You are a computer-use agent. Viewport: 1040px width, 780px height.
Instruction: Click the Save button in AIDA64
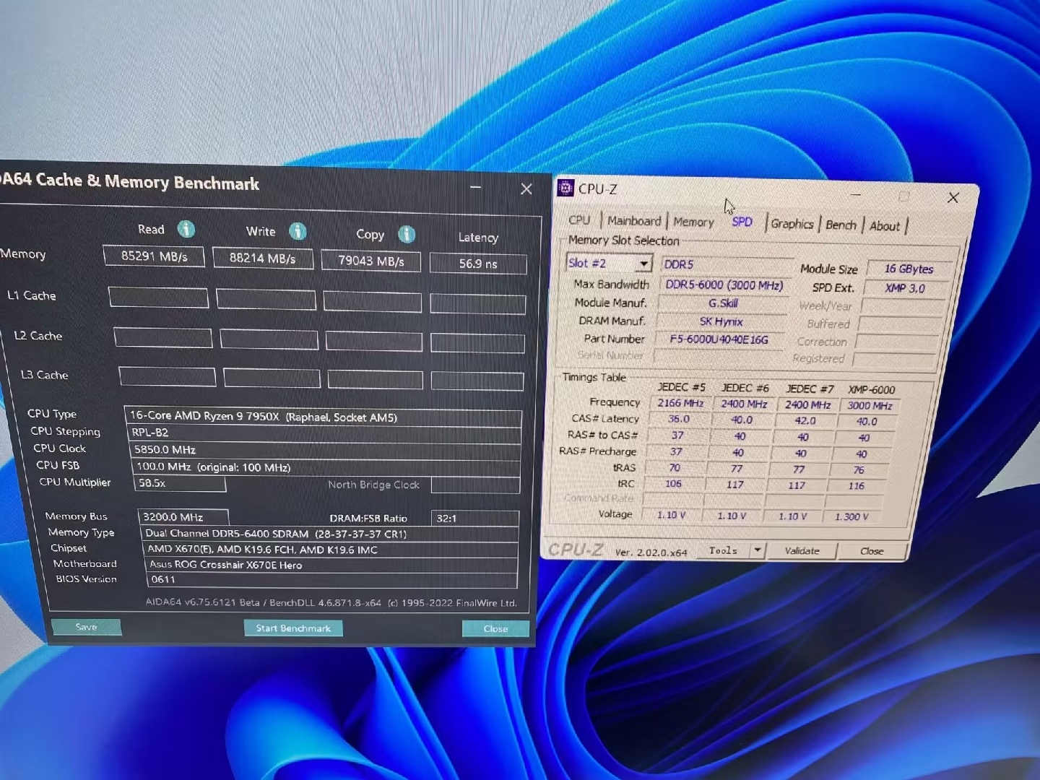coord(86,627)
